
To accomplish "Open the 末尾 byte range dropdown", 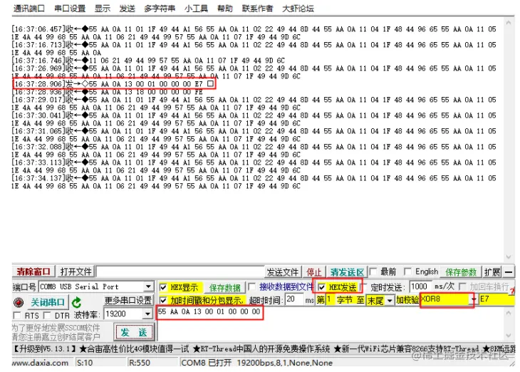I will 390,300.
